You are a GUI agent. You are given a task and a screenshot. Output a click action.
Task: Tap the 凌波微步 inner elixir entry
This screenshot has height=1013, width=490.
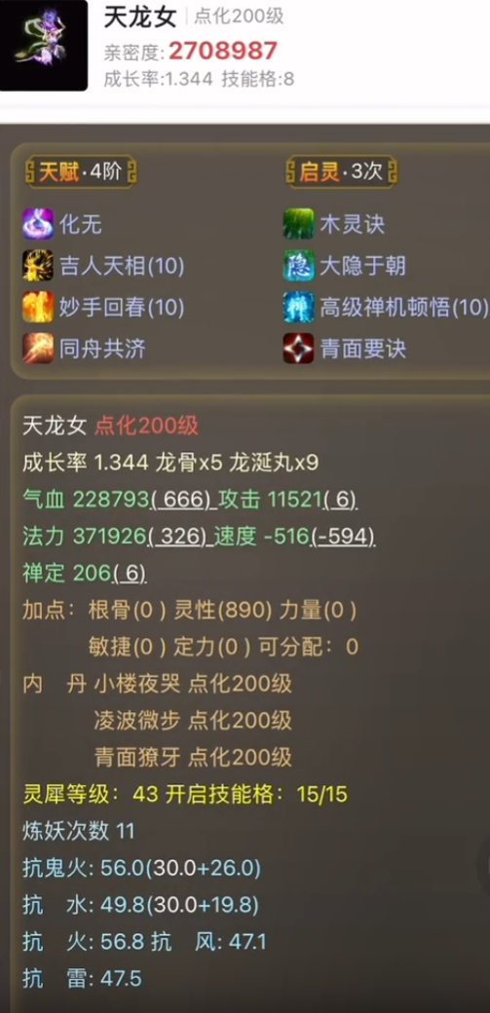click(x=193, y=721)
